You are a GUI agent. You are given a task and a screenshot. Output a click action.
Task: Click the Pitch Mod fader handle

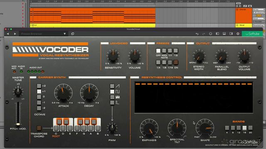[x=18, y=124]
